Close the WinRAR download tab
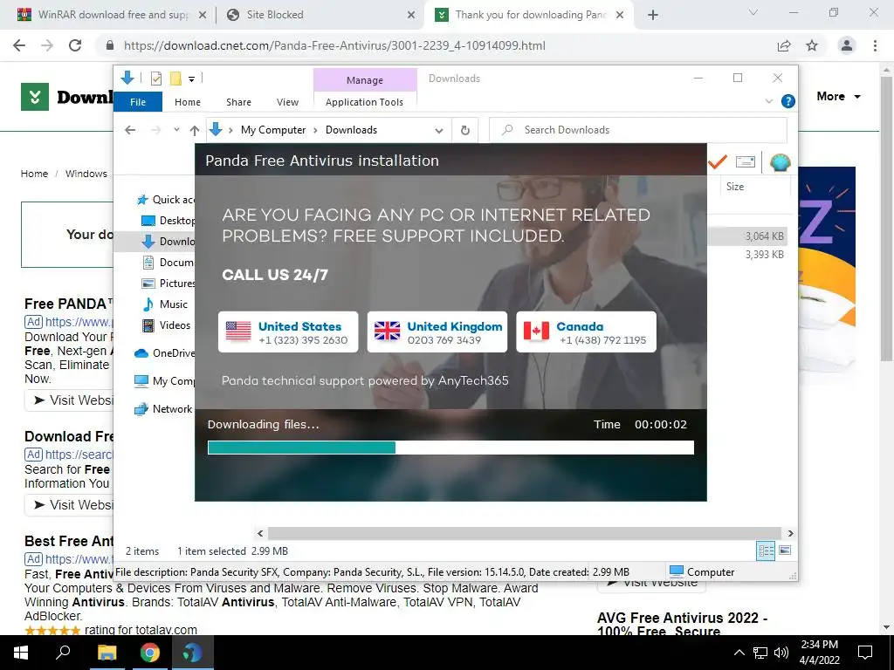The height and width of the screenshot is (670, 894). [203, 15]
